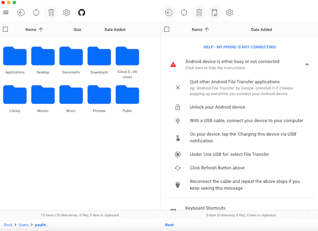Screen dimensions: 318x231
Task: Click the refresh icon beside 'Click Refresh Button above'
Action: pyautogui.click(x=178, y=168)
